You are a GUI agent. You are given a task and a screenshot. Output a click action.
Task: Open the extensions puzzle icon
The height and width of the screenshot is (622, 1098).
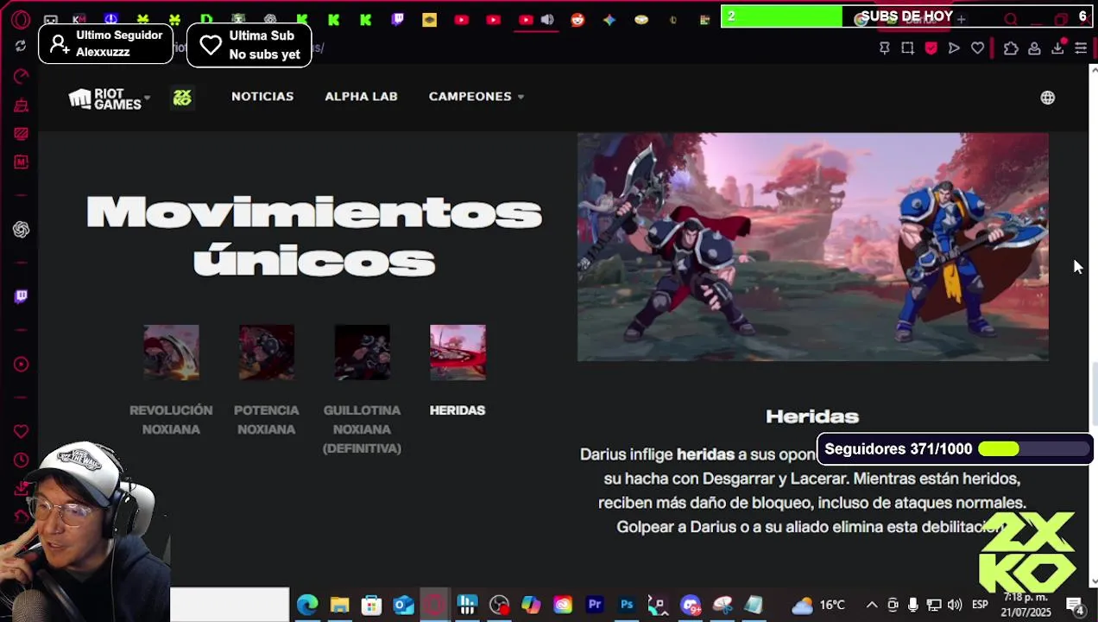click(1011, 48)
